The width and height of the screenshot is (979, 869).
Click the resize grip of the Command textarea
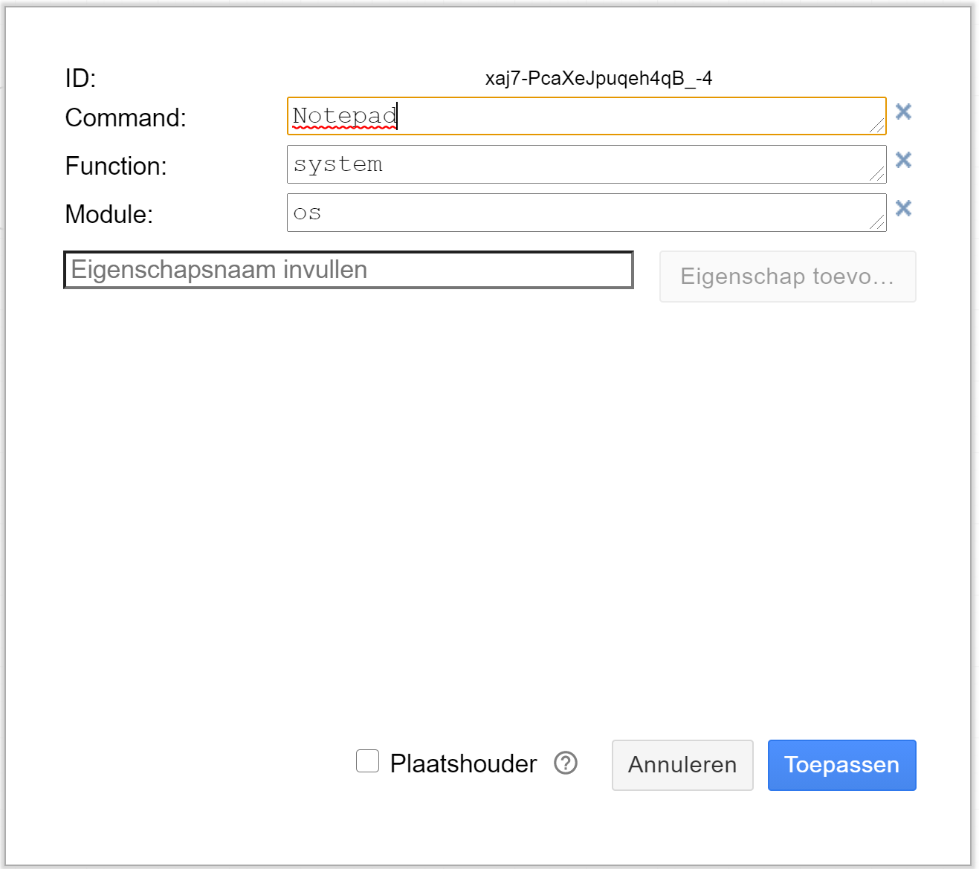877,126
